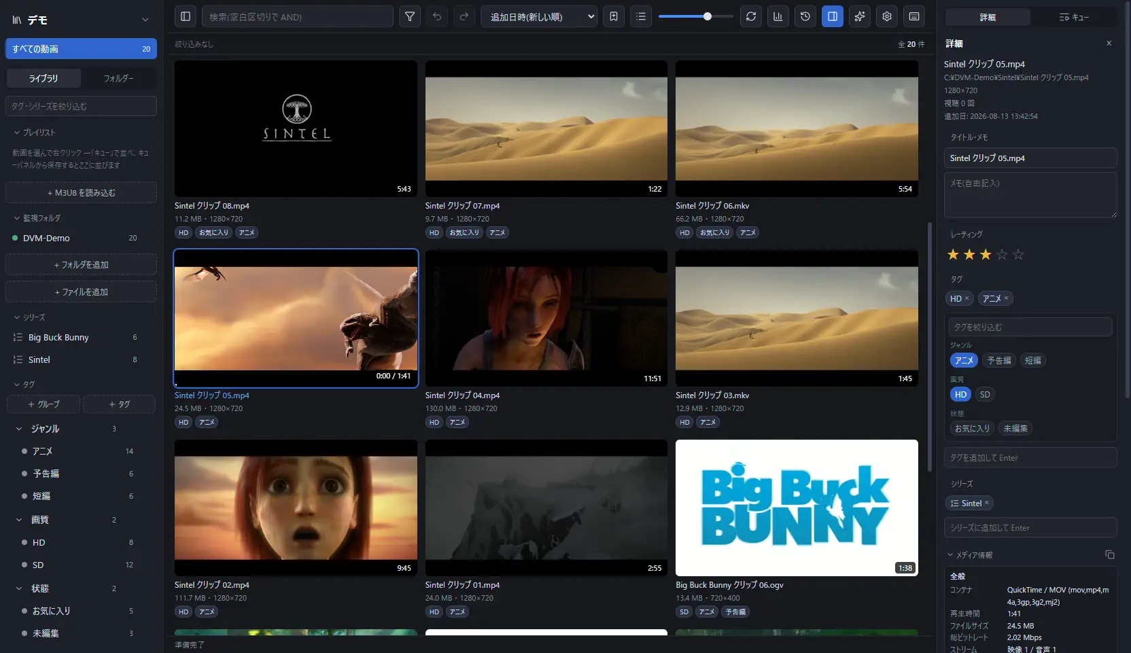The width and height of the screenshot is (1131, 653).
Task: Click the + タグ button
Action: (x=119, y=404)
